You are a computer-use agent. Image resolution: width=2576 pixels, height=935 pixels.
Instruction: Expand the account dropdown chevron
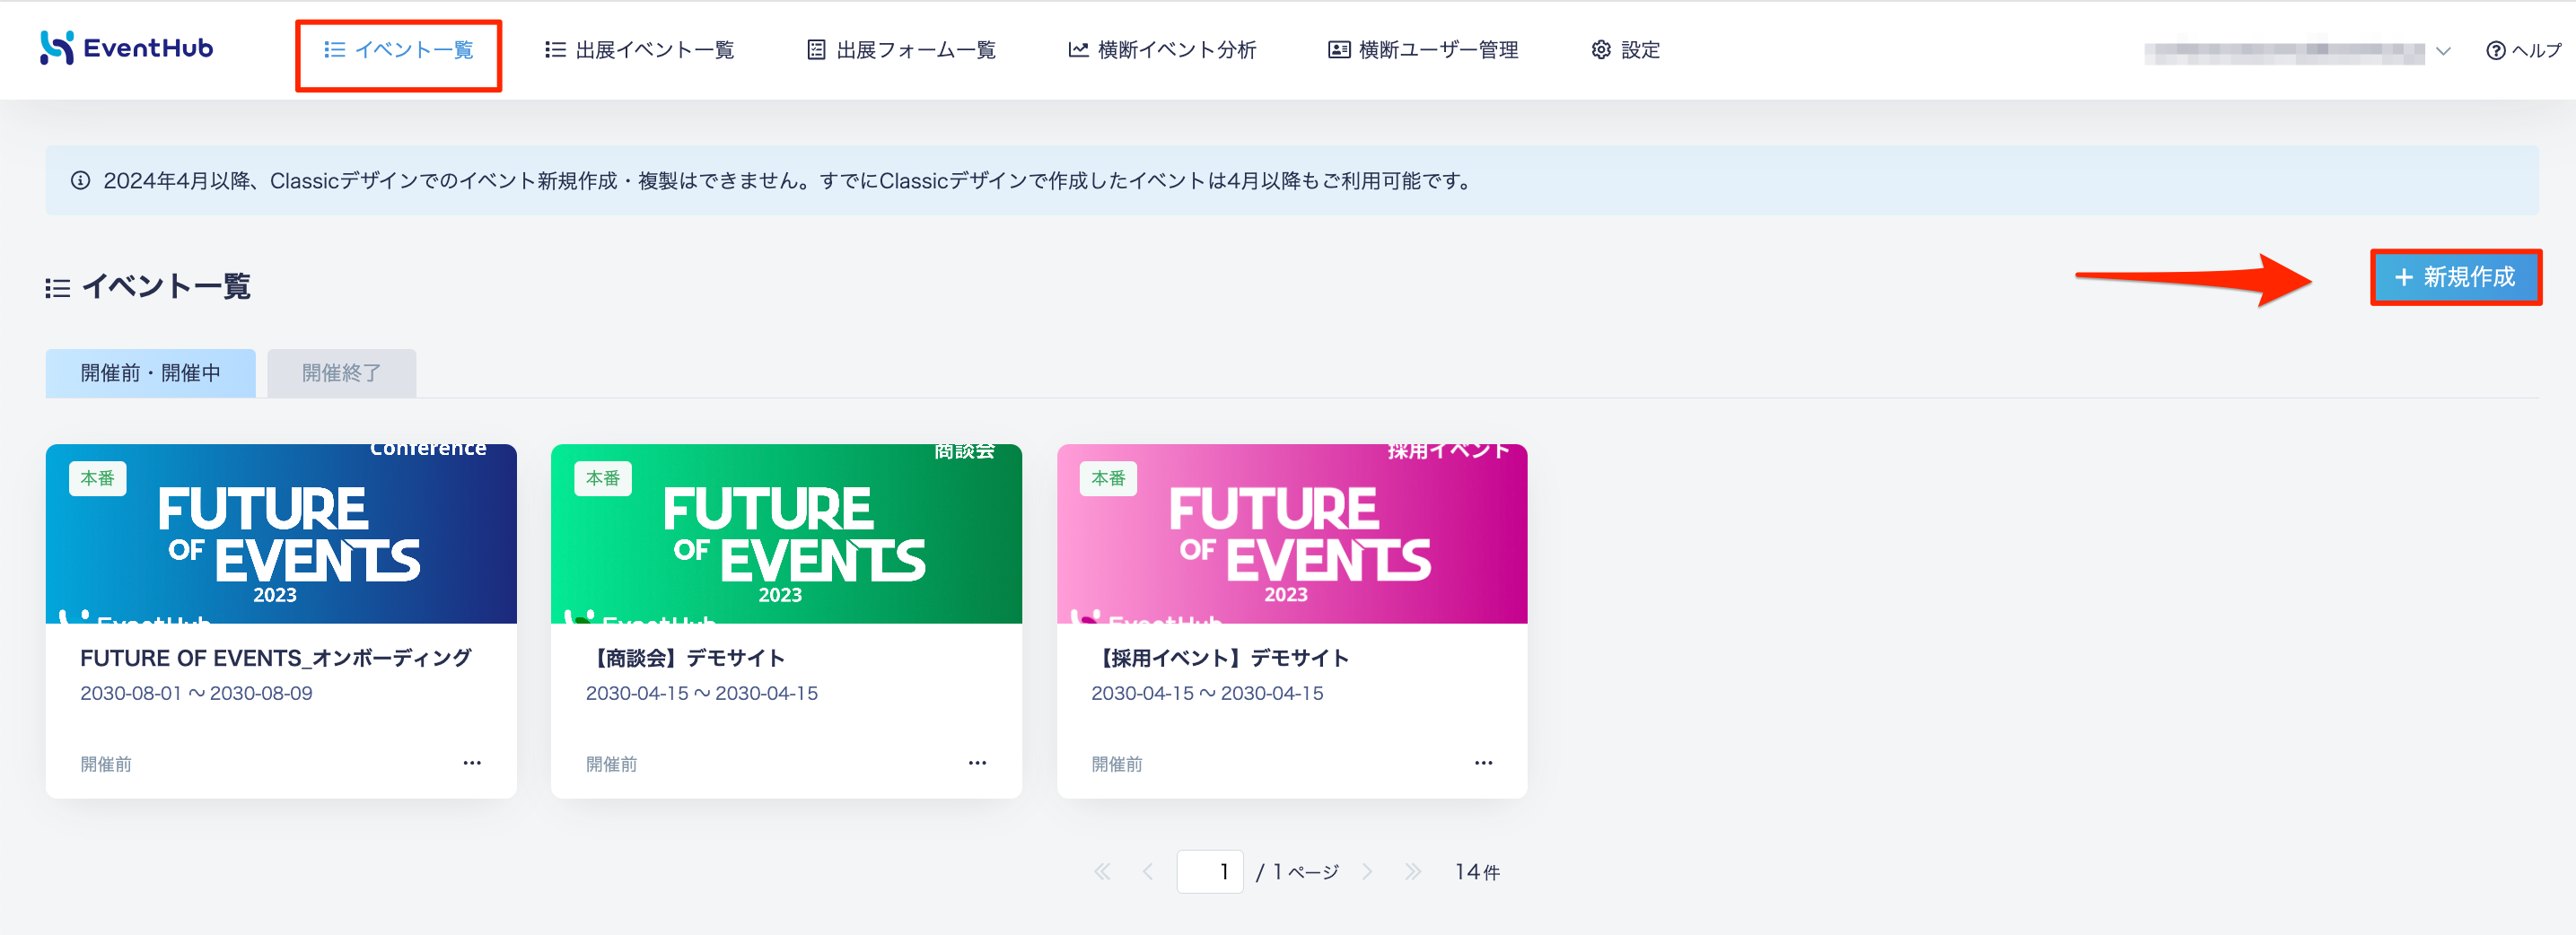2444,51
